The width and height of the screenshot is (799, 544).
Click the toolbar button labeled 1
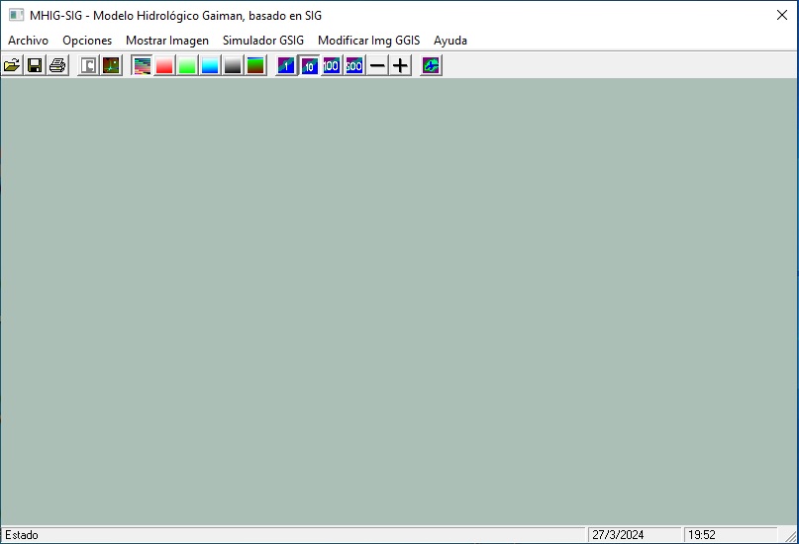(286, 65)
